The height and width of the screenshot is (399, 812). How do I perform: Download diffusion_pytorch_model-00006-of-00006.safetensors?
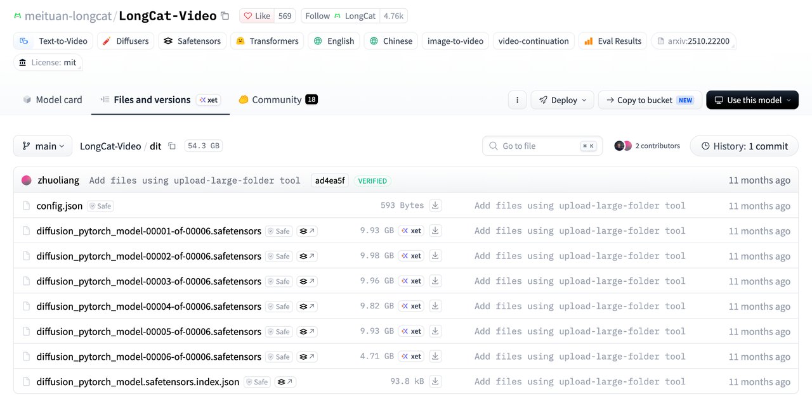435,356
